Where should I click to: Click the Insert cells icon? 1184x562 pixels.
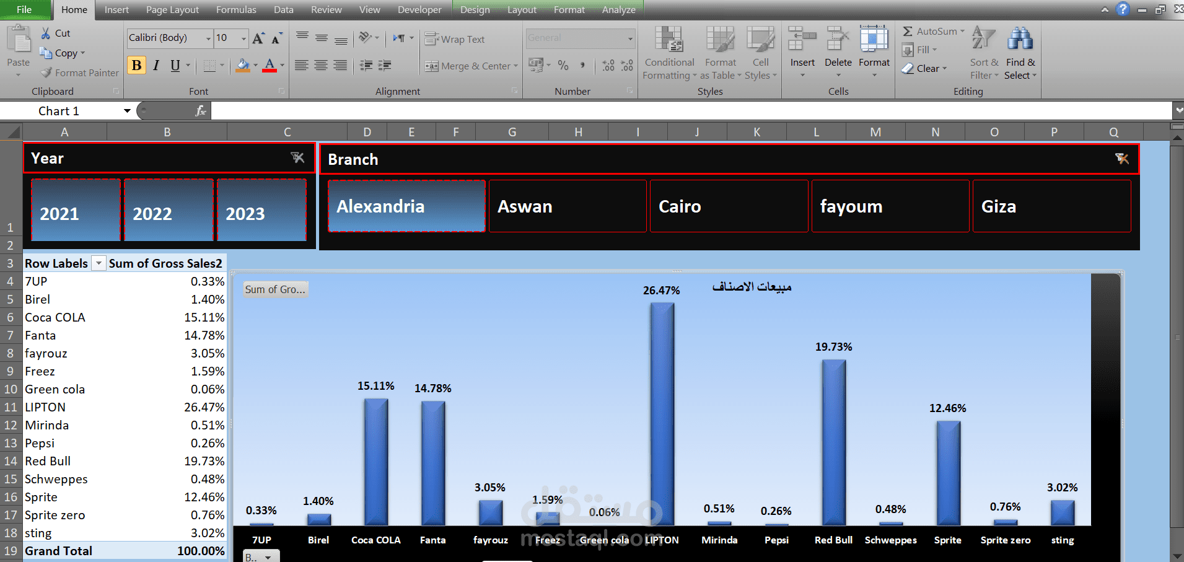[x=802, y=38]
